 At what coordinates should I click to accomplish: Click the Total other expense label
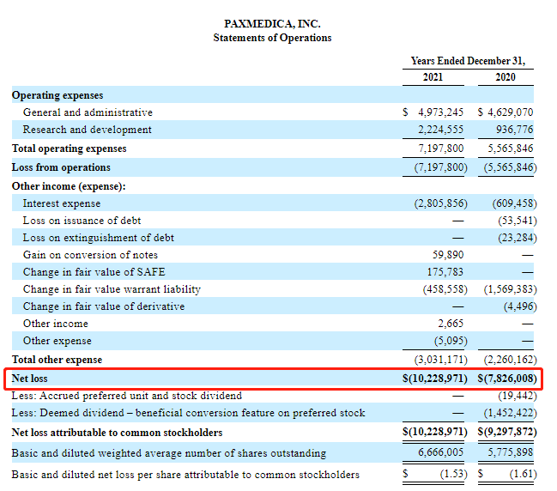(x=57, y=360)
